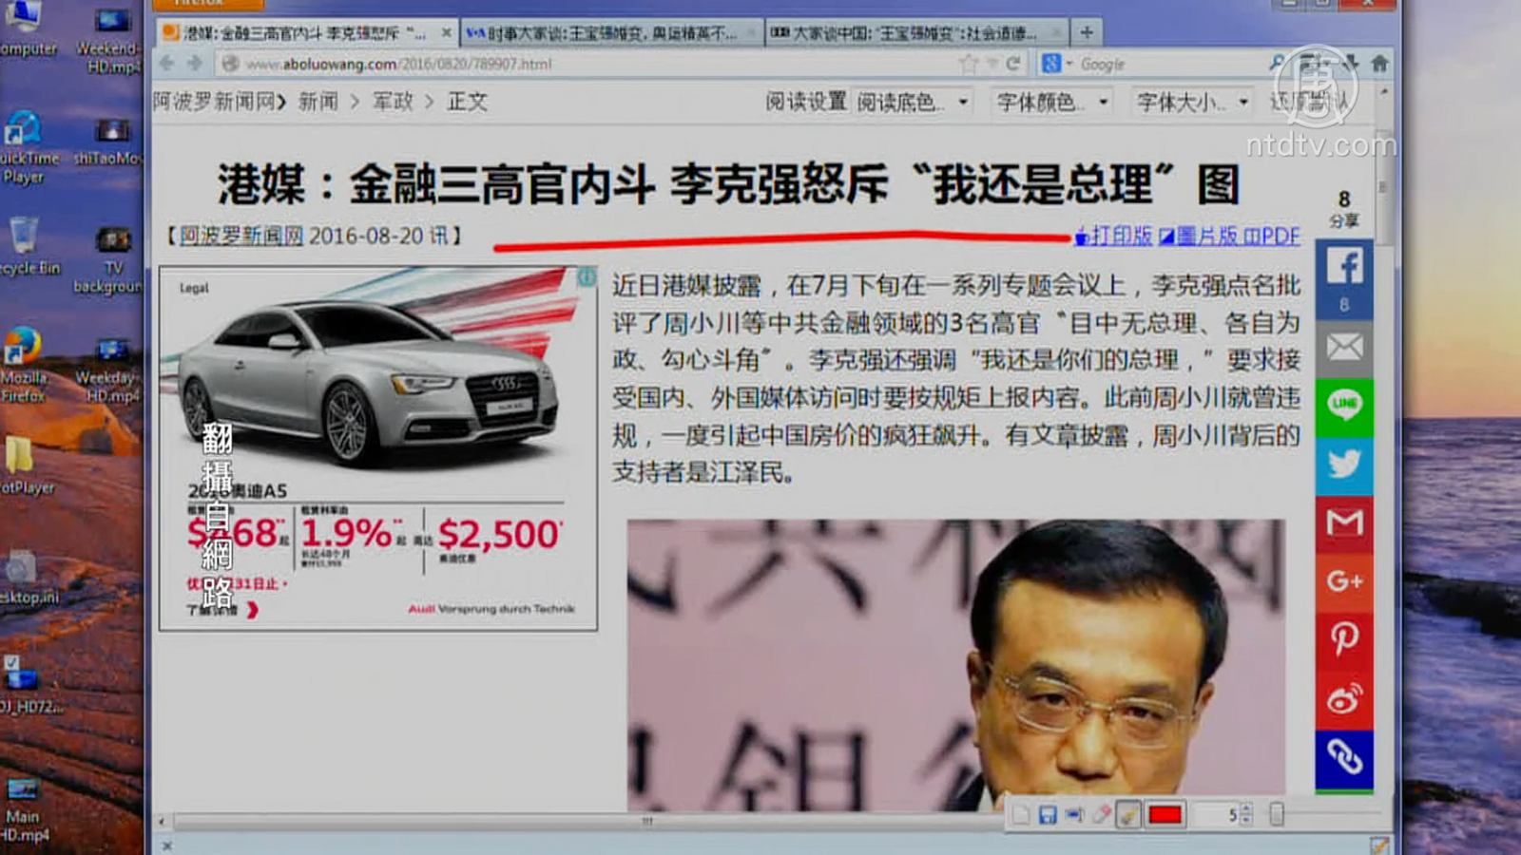Click the email share icon
1521x855 pixels.
point(1343,348)
